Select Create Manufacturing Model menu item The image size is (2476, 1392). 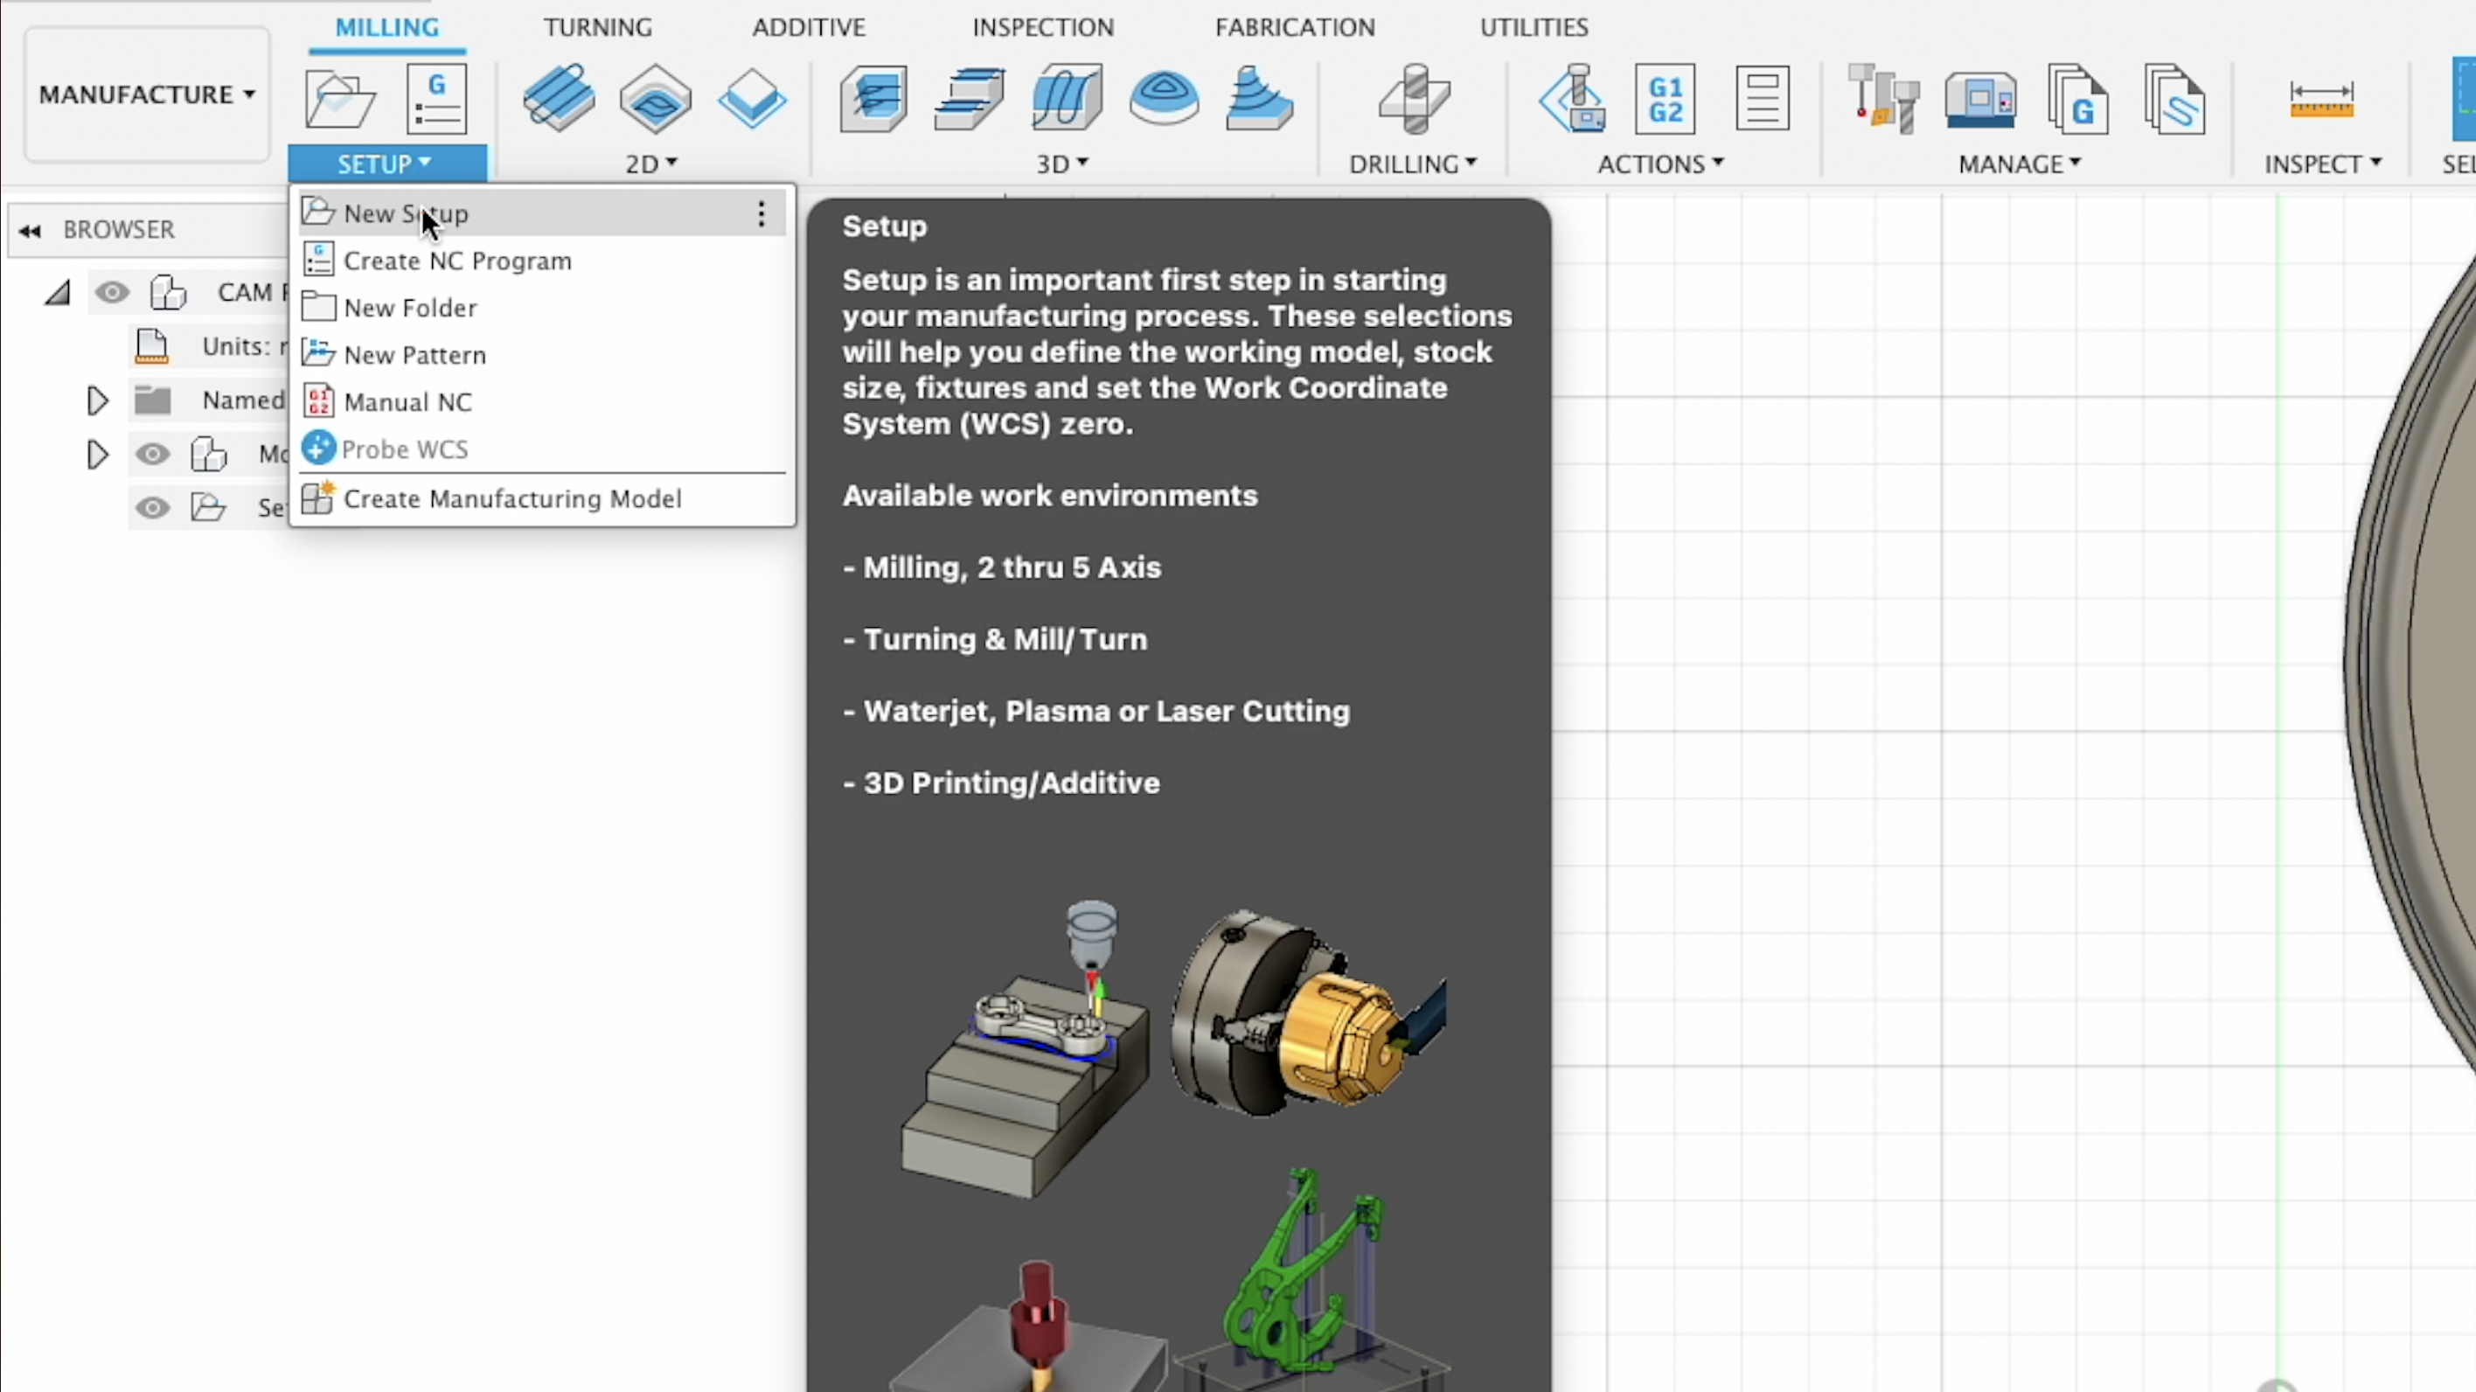(x=512, y=499)
